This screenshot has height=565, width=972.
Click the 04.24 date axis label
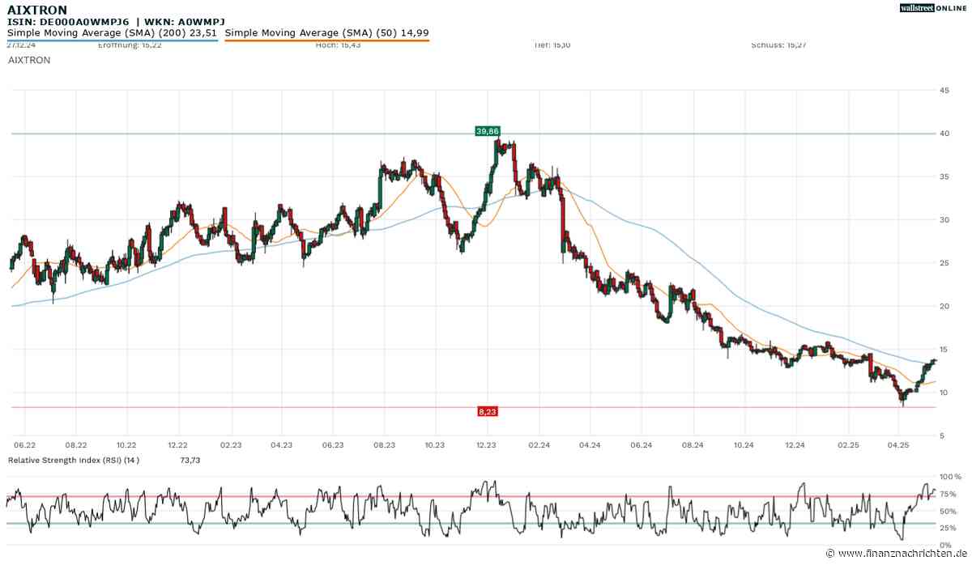click(x=590, y=444)
